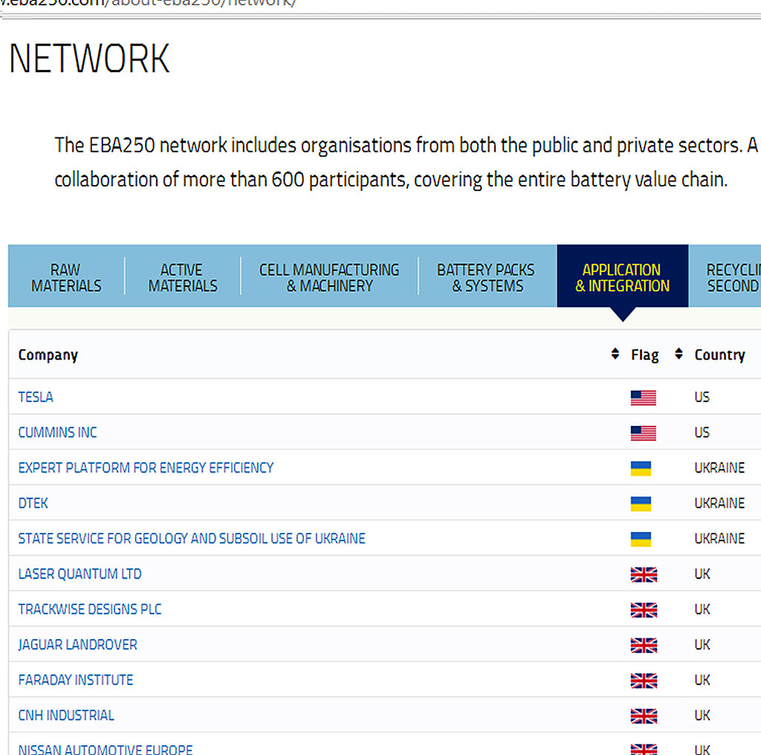Open the CNH INDUSTRIAL link

click(66, 716)
